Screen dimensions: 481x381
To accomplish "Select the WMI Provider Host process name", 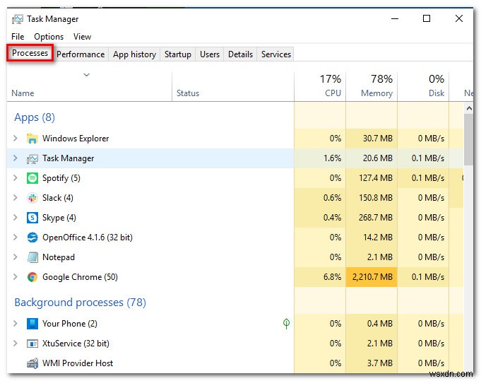I will click(x=78, y=363).
